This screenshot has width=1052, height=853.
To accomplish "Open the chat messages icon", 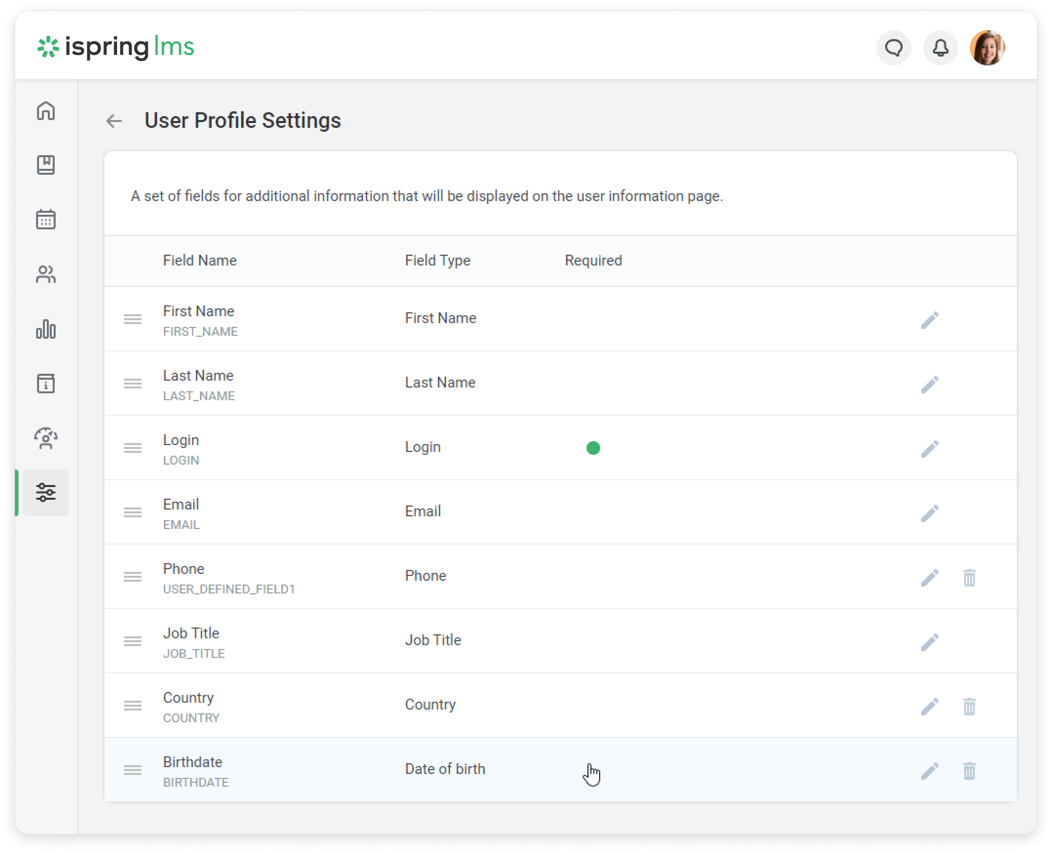I will point(894,48).
